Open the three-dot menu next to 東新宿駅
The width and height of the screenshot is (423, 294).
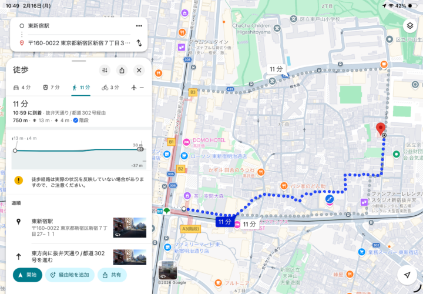139,26
